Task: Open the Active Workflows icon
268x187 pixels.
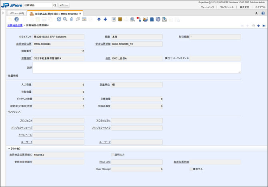Action: tap(139, 19)
